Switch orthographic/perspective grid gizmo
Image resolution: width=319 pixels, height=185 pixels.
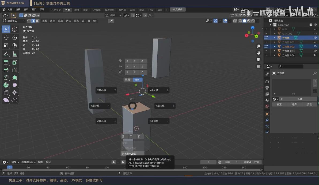pyautogui.click(x=259, y=66)
